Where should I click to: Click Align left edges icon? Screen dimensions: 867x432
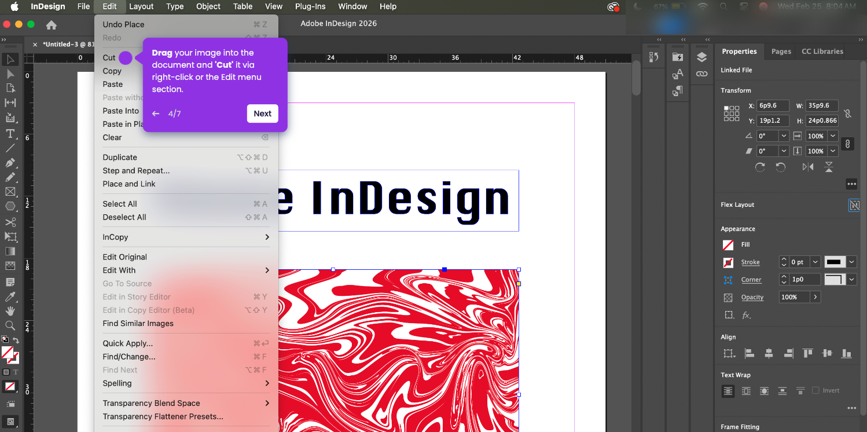[x=749, y=353]
